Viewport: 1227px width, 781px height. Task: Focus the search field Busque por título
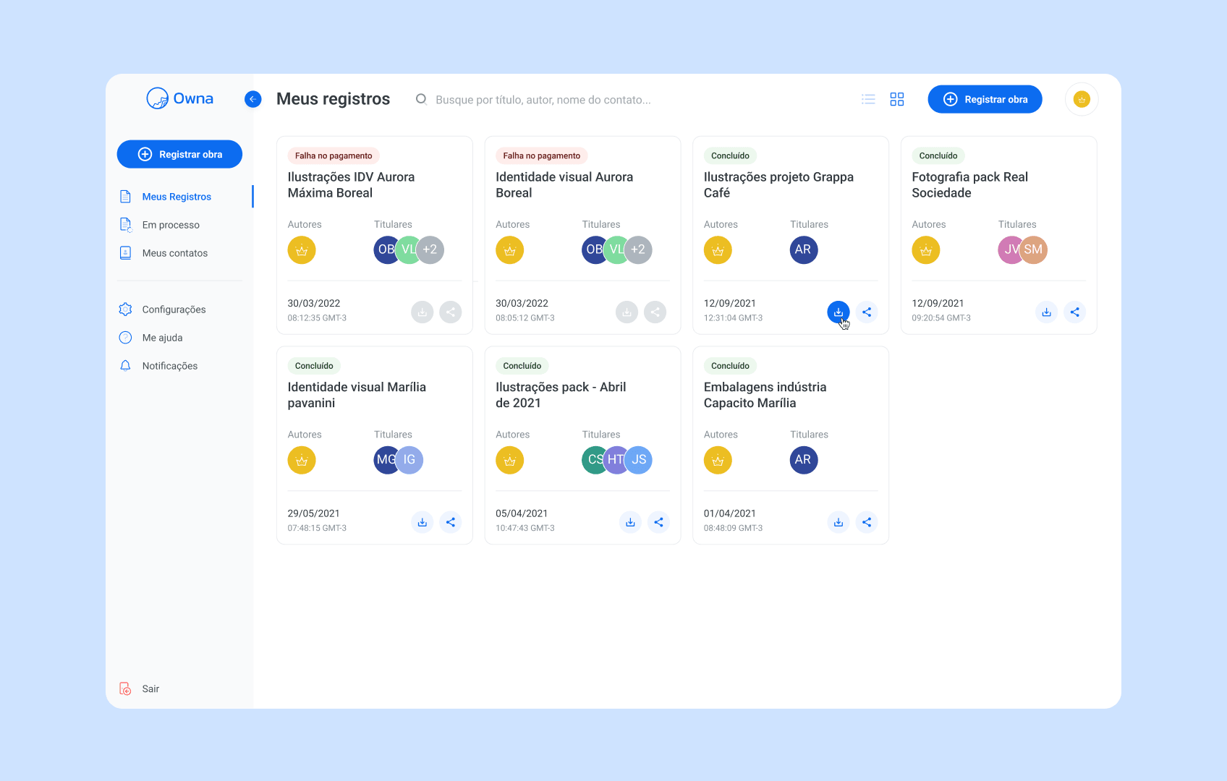(x=543, y=100)
